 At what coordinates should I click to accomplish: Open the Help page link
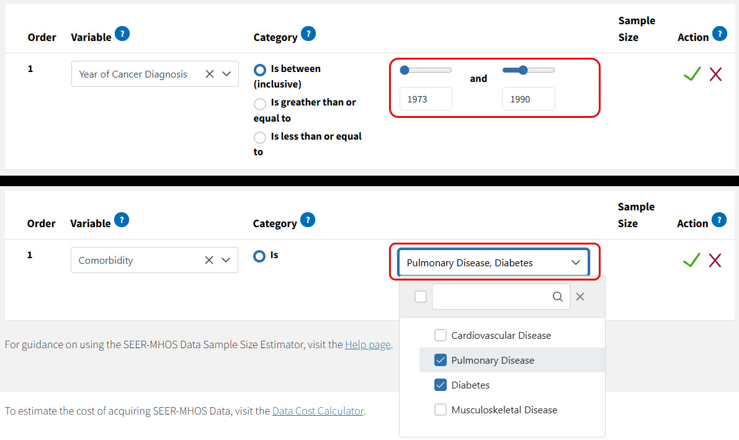click(x=368, y=344)
